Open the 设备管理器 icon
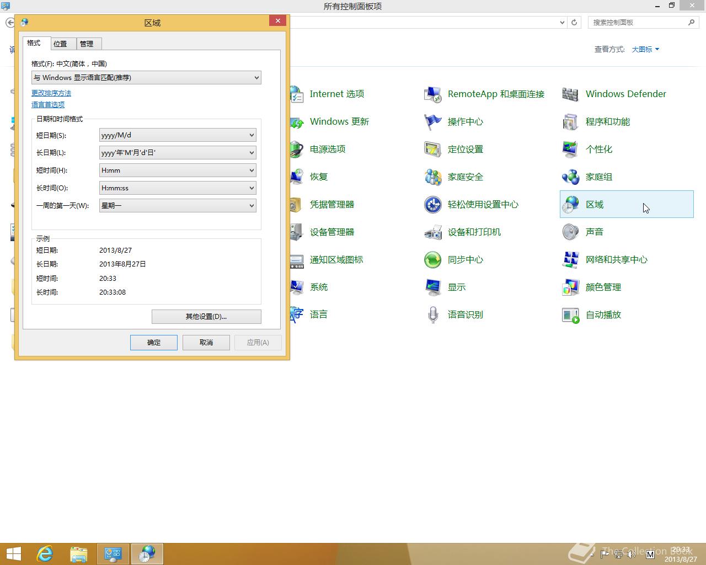 click(x=297, y=232)
